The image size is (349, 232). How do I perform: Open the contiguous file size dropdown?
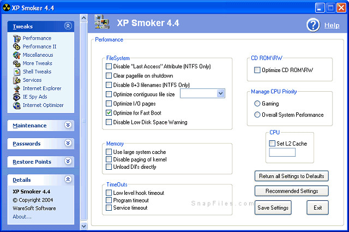tap(220, 93)
